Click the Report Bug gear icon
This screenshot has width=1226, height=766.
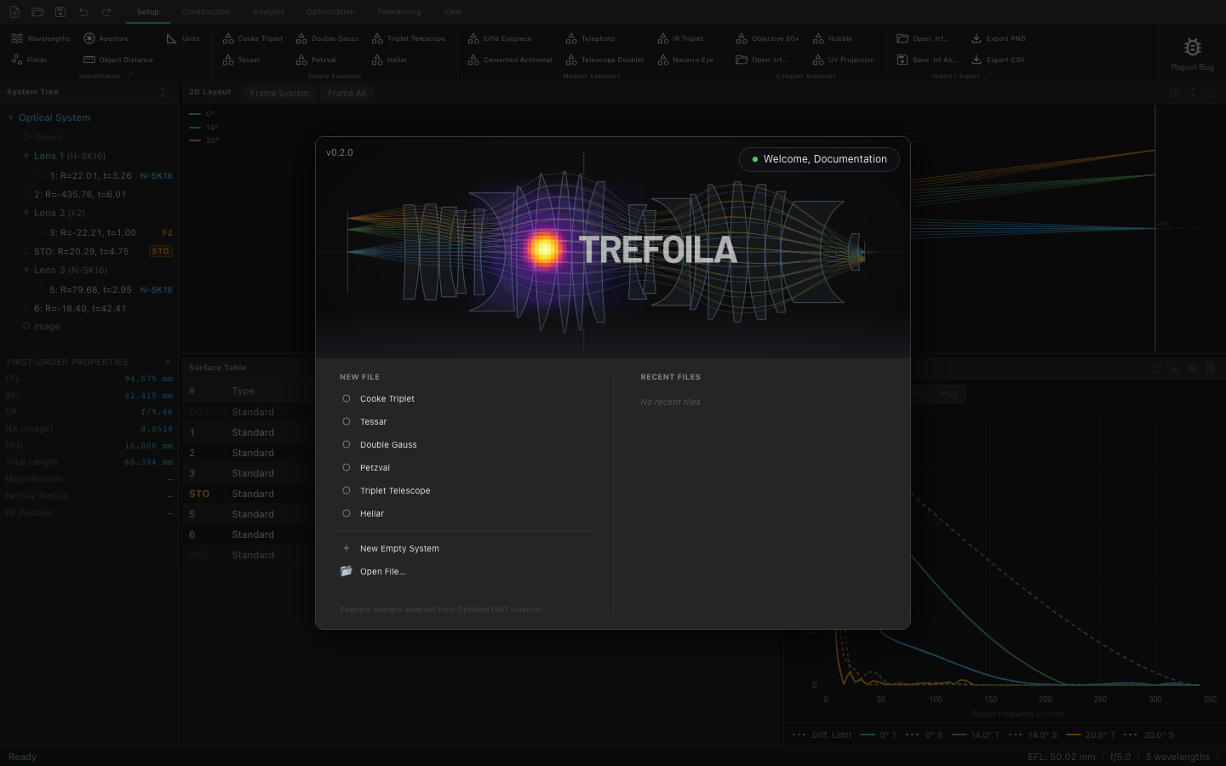click(x=1192, y=47)
